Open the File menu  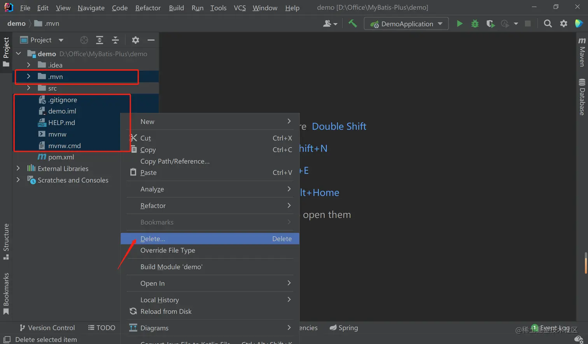click(25, 8)
